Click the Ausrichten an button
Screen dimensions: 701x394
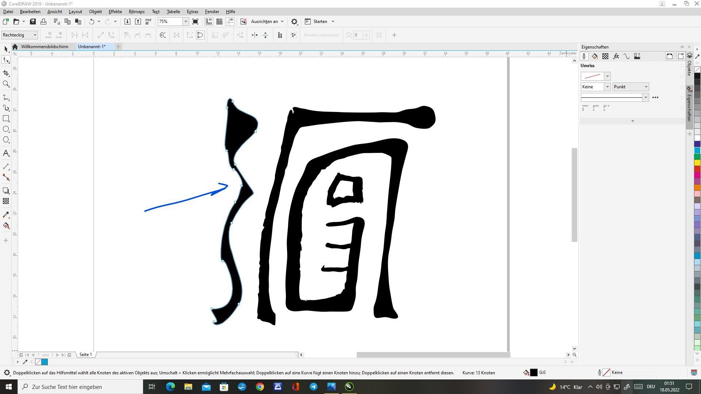point(264,22)
